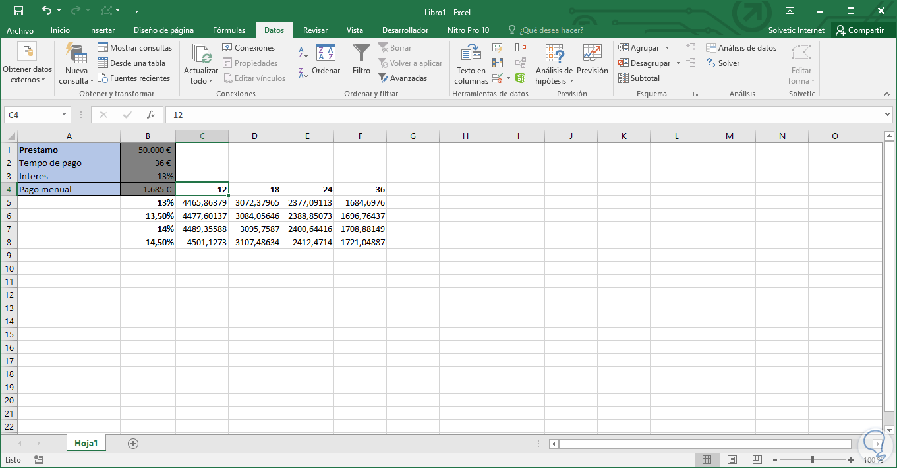897x468 pixels.
Task: Click the Save icon in title bar
Action: click(x=18, y=11)
